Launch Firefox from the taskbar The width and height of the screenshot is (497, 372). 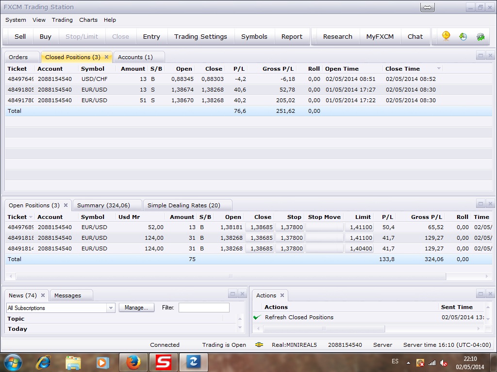click(133, 362)
